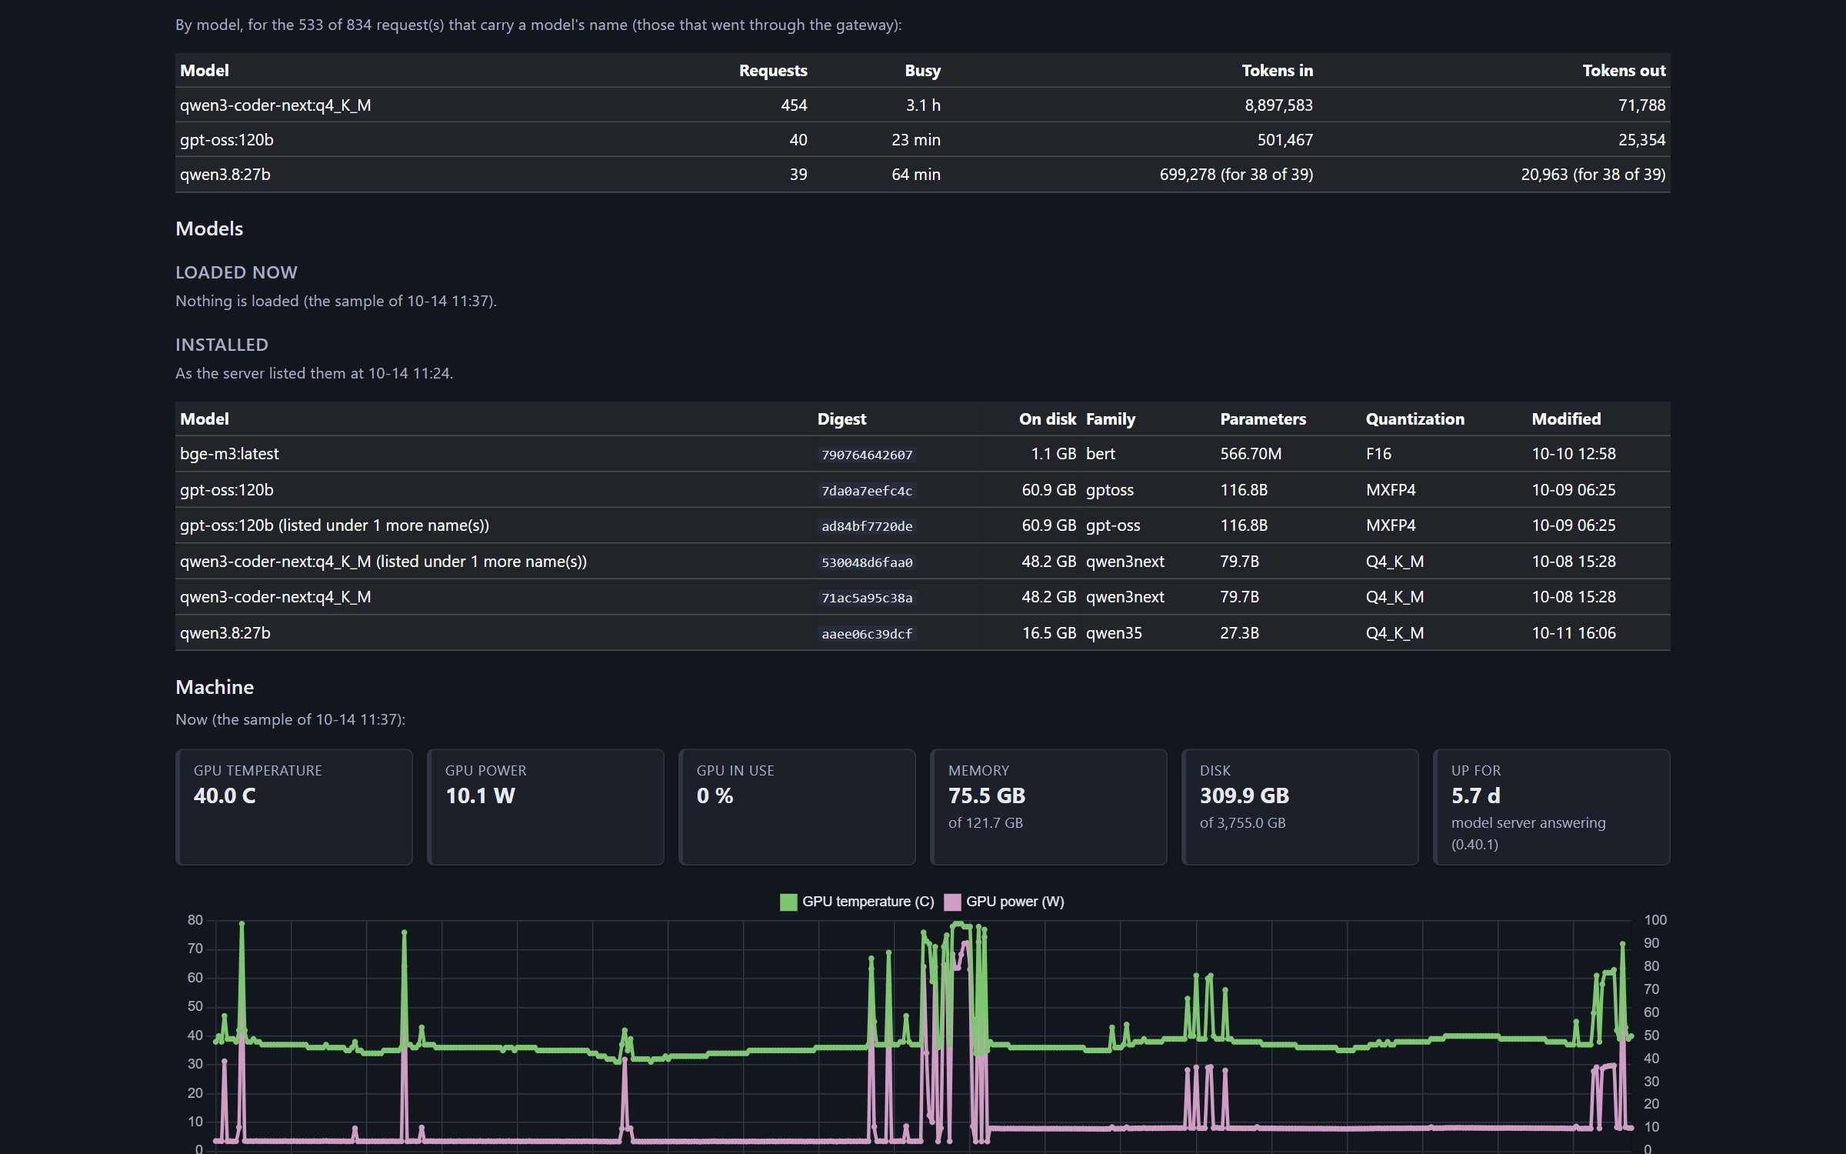Click GPU temperature (C) legend label
Screen dimensions: 1846x1154
pyautogui.click(x=868, y=902)
